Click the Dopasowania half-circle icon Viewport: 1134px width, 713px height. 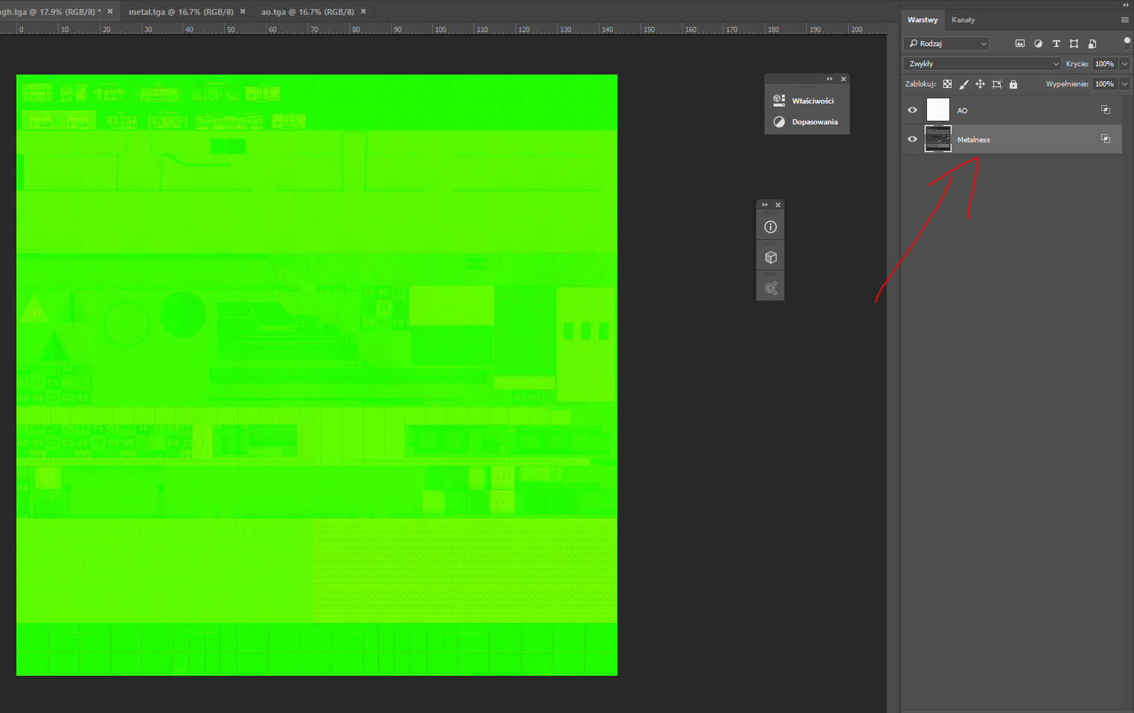[x=779, y=122]
